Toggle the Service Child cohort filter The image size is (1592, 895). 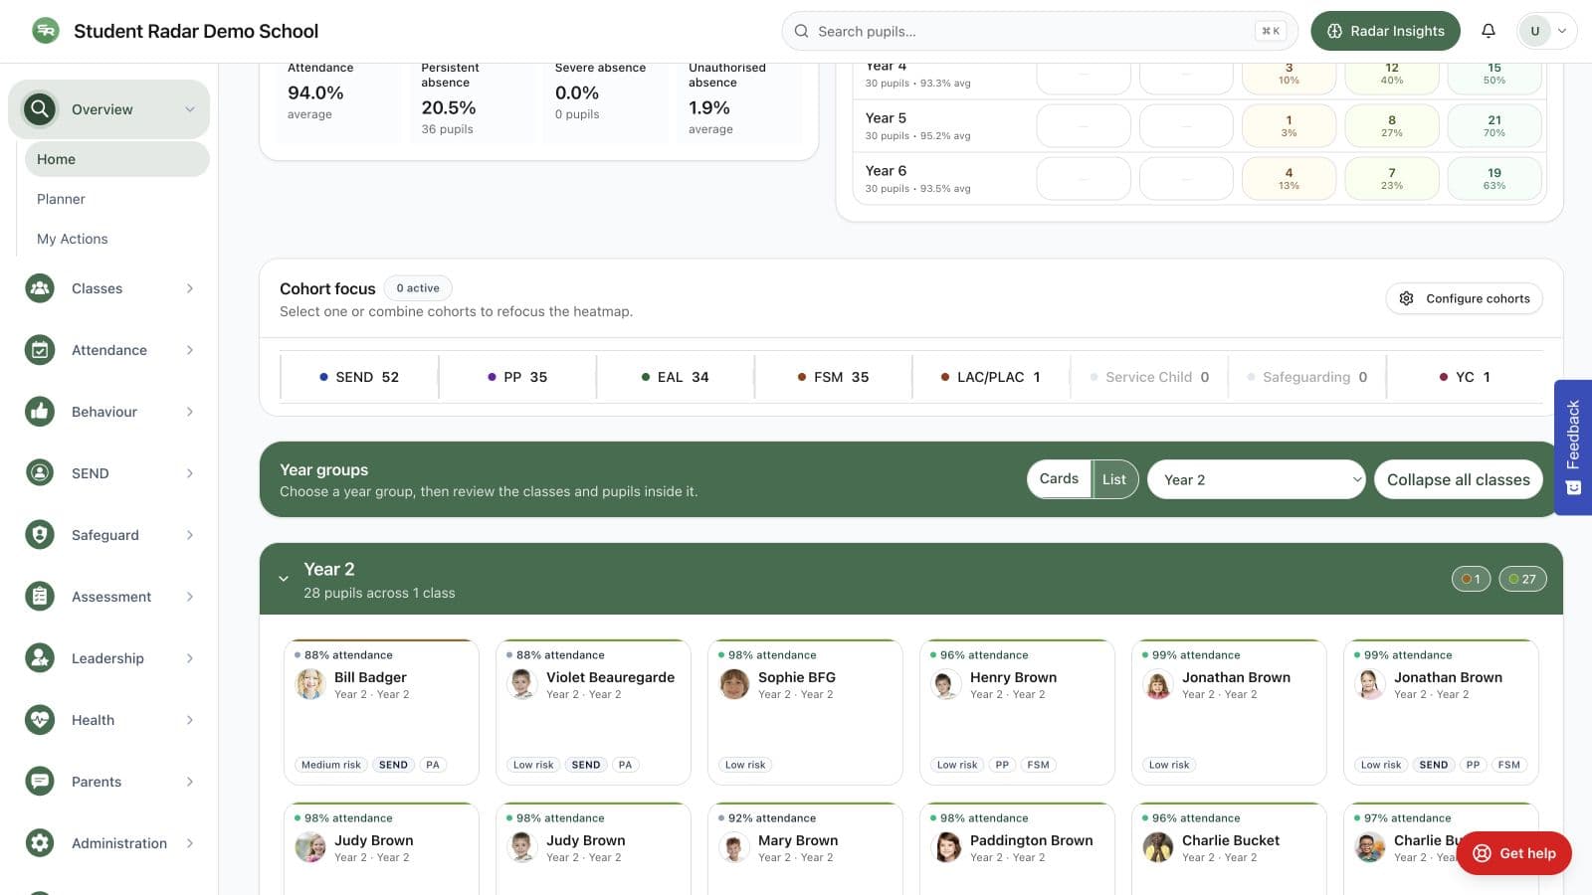pos(1149,377)
